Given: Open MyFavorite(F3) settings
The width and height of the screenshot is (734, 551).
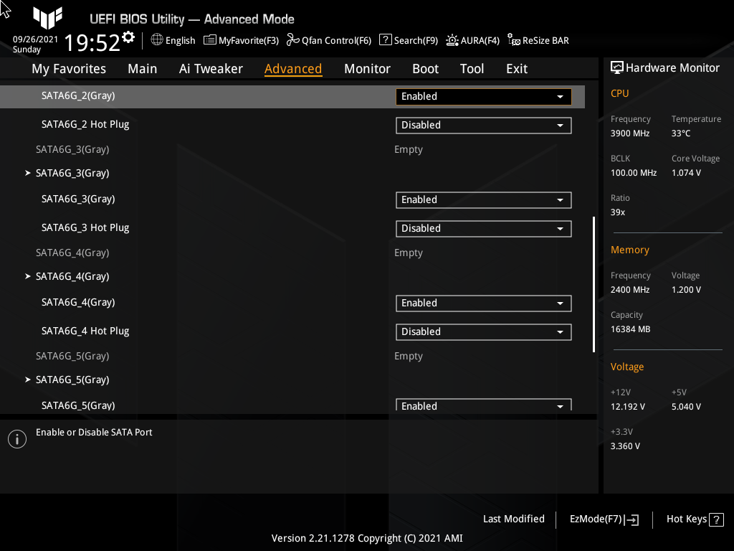Looking at the screenshot, I should coord(241,40).
